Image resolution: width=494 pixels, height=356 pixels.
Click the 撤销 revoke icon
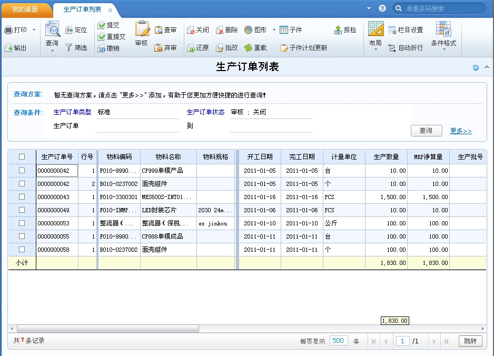click(x=101, y=48)
